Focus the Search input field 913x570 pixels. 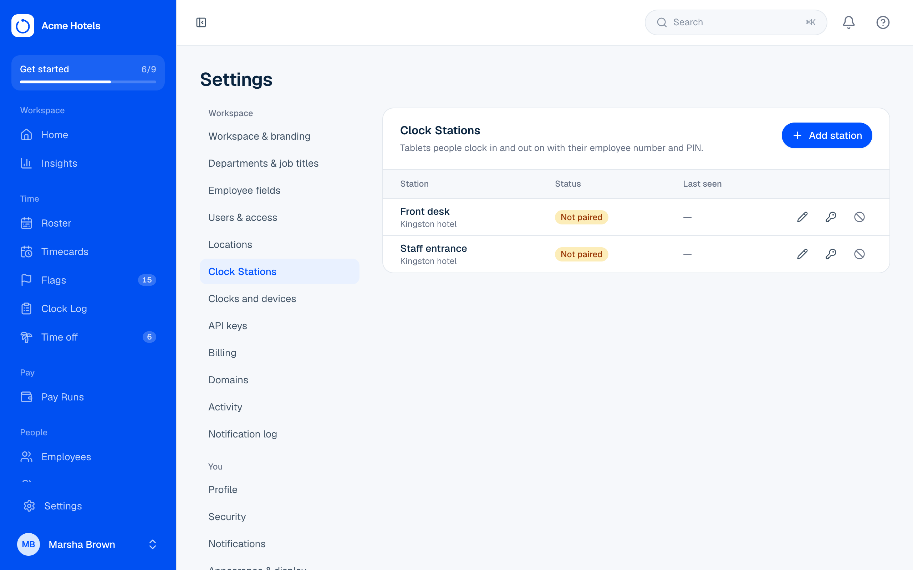pos(736,22)
